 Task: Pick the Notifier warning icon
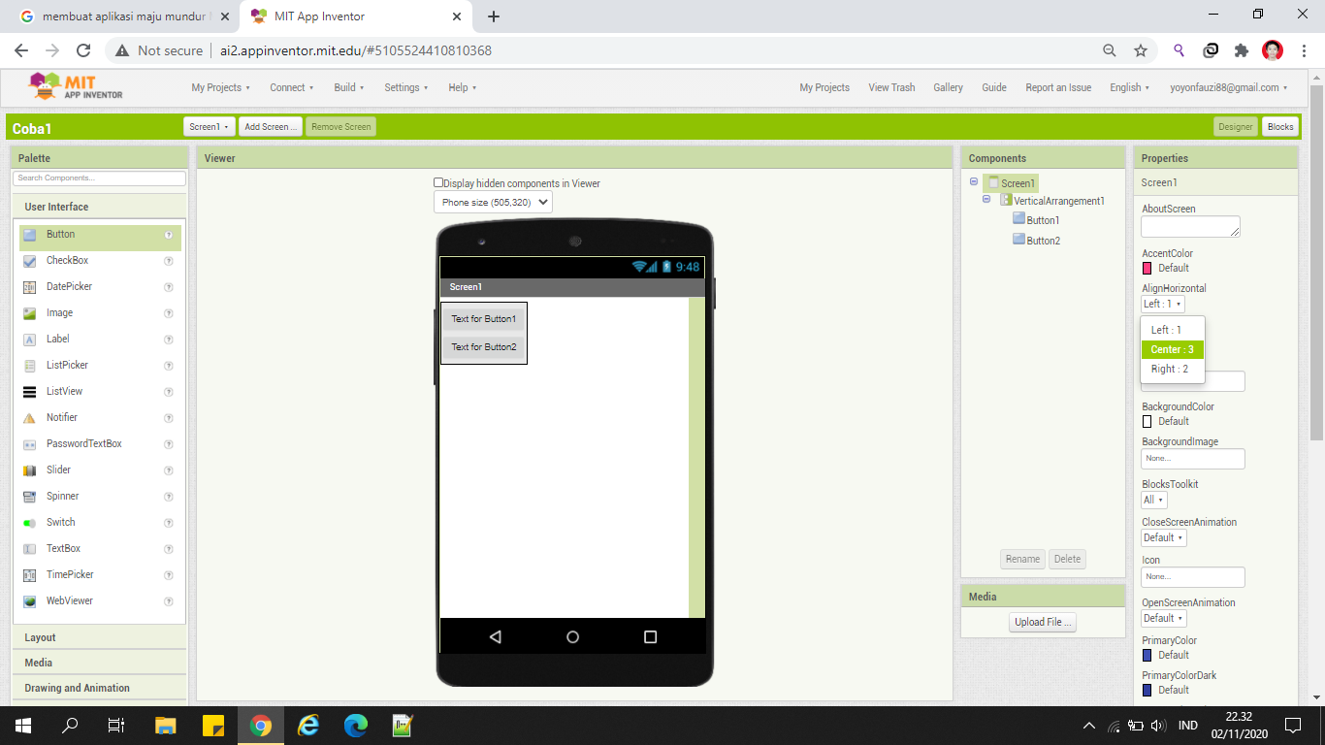pos(30,418)
